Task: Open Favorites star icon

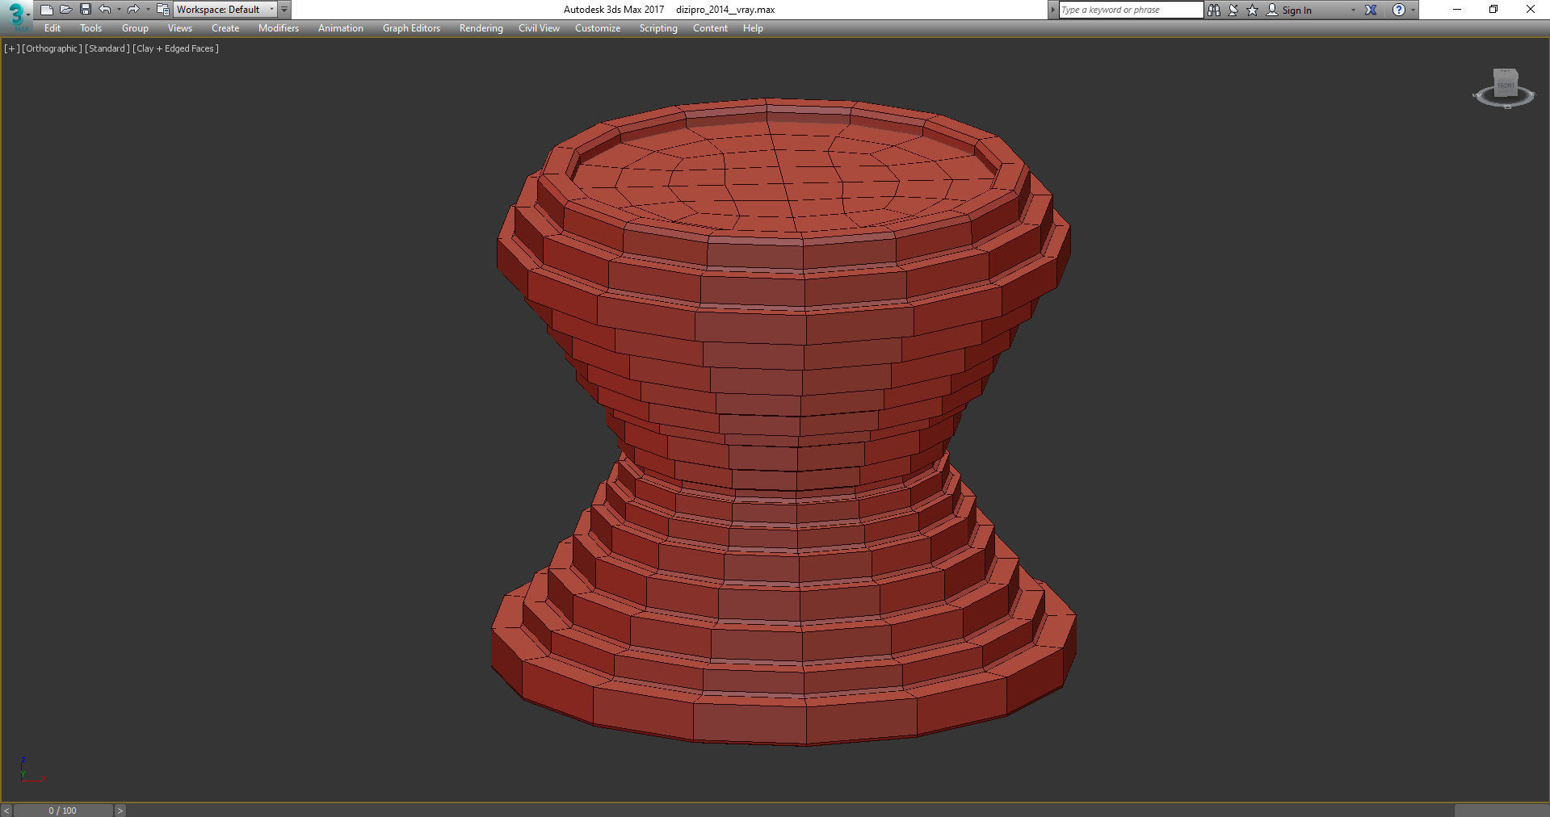Action: [1253, 10]
